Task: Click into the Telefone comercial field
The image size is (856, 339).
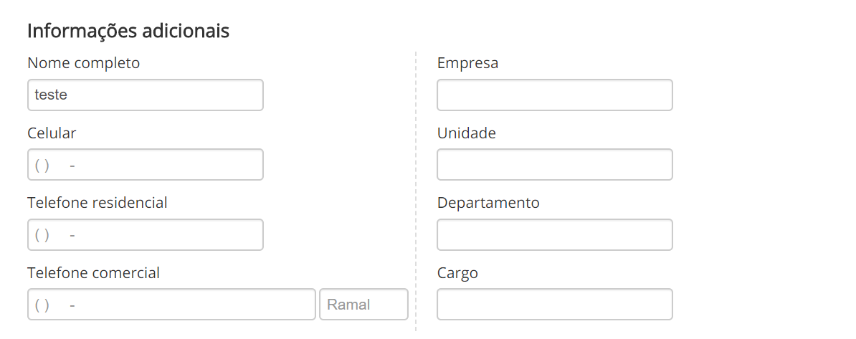Action: pyautogui.click(x=171, y=305)
